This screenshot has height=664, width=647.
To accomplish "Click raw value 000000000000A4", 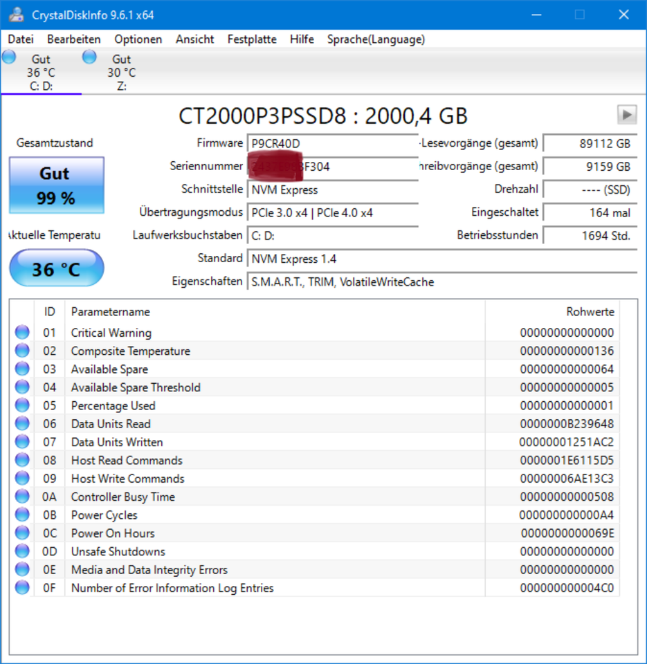I will coord(567,515).
